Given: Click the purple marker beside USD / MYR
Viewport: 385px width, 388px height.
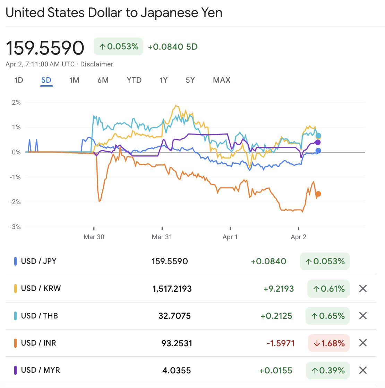Looking at the screenshot, I should (x=15, y=370).
